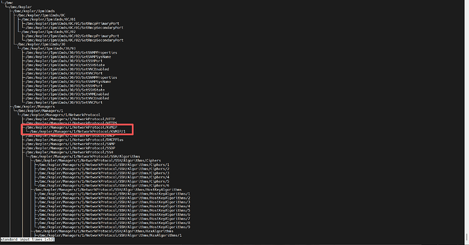Image resolution: width=469 pixels, height=245 pixels.
Task: Click the Algorithms/Ciphers/3 line
Action: point(104,173)
